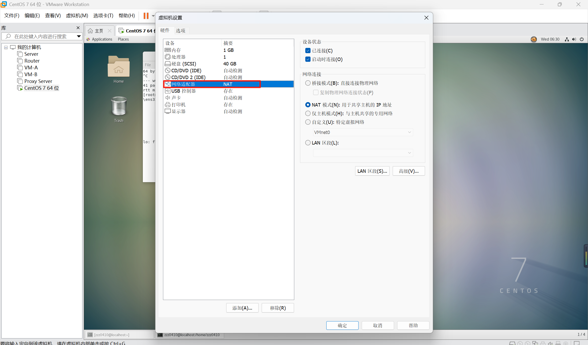
Task: Uncheck the 已连接(C) checkbox
Action: (x=308, y=51)
